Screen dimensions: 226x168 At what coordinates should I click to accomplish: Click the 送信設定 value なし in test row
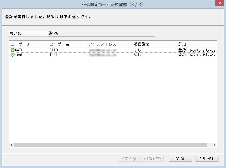click(x=137, y=55)
